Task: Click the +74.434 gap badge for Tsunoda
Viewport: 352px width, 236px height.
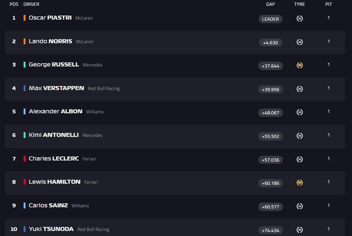Action: coord(271,231)
